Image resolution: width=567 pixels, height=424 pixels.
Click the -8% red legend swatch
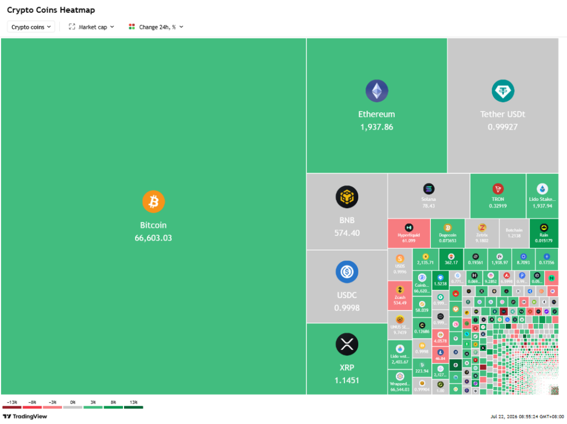(x=32, y=407)
